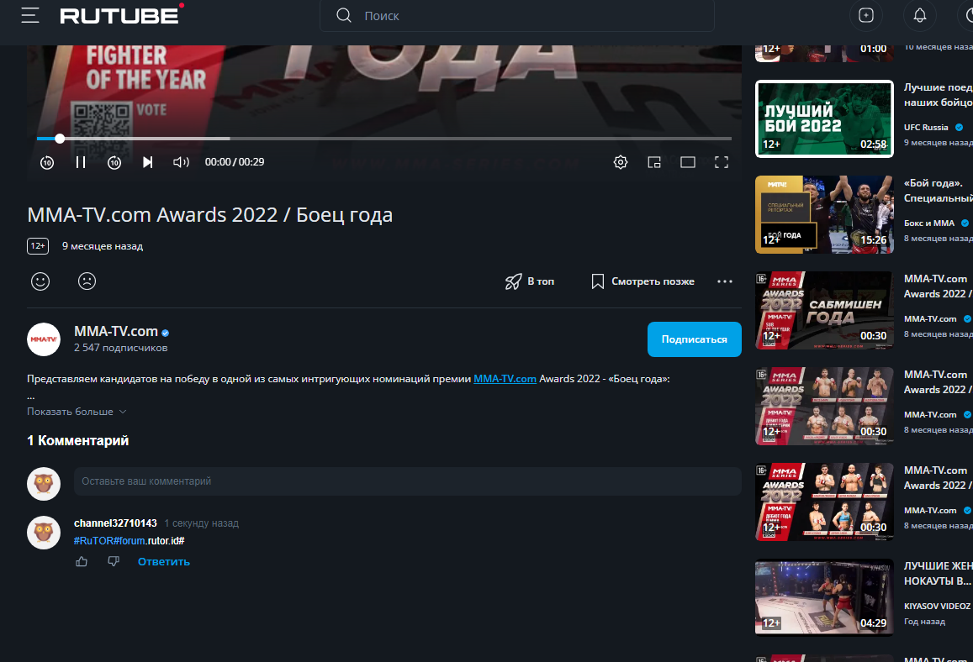
Task: Open the upload video plus icon
Action: pyautogui.click(x=865, y=15)
